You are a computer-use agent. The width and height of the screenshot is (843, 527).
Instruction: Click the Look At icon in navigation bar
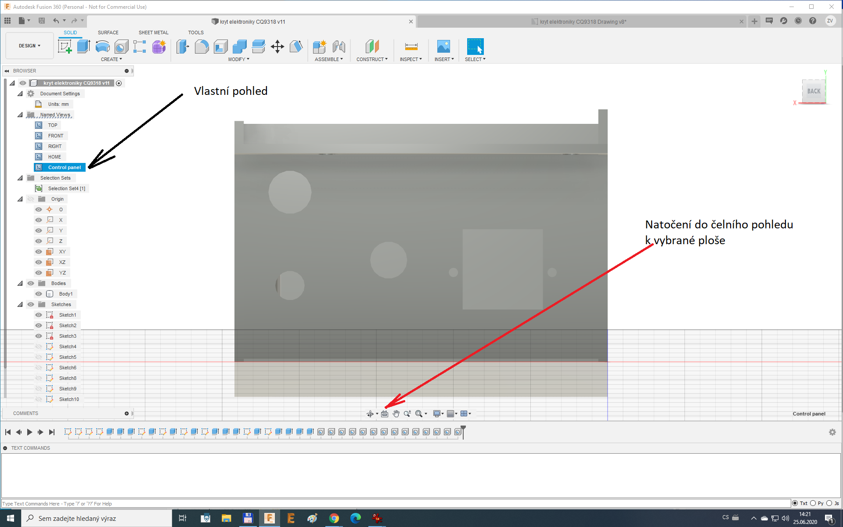[x=385, y=414]
